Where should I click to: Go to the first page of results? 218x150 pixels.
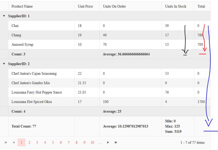click(x=6, y=142)
